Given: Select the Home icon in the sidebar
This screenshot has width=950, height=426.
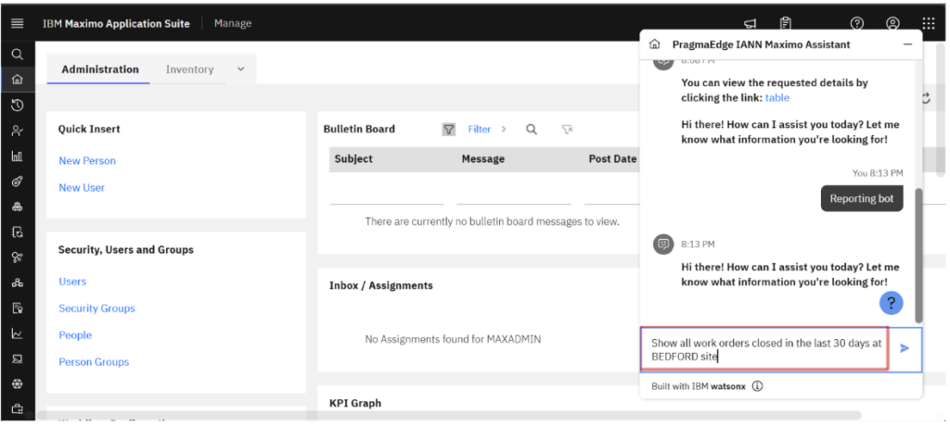Looking at the screenshot, I should point(17,80).
